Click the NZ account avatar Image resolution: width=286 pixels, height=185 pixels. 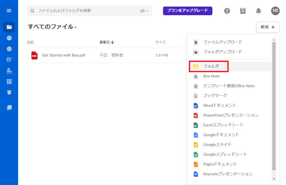275,11
